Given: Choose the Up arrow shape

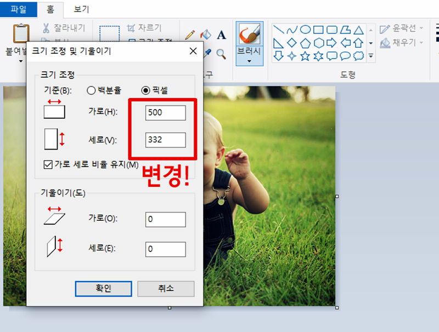Looking at the screenshot, I should (358, 43).
